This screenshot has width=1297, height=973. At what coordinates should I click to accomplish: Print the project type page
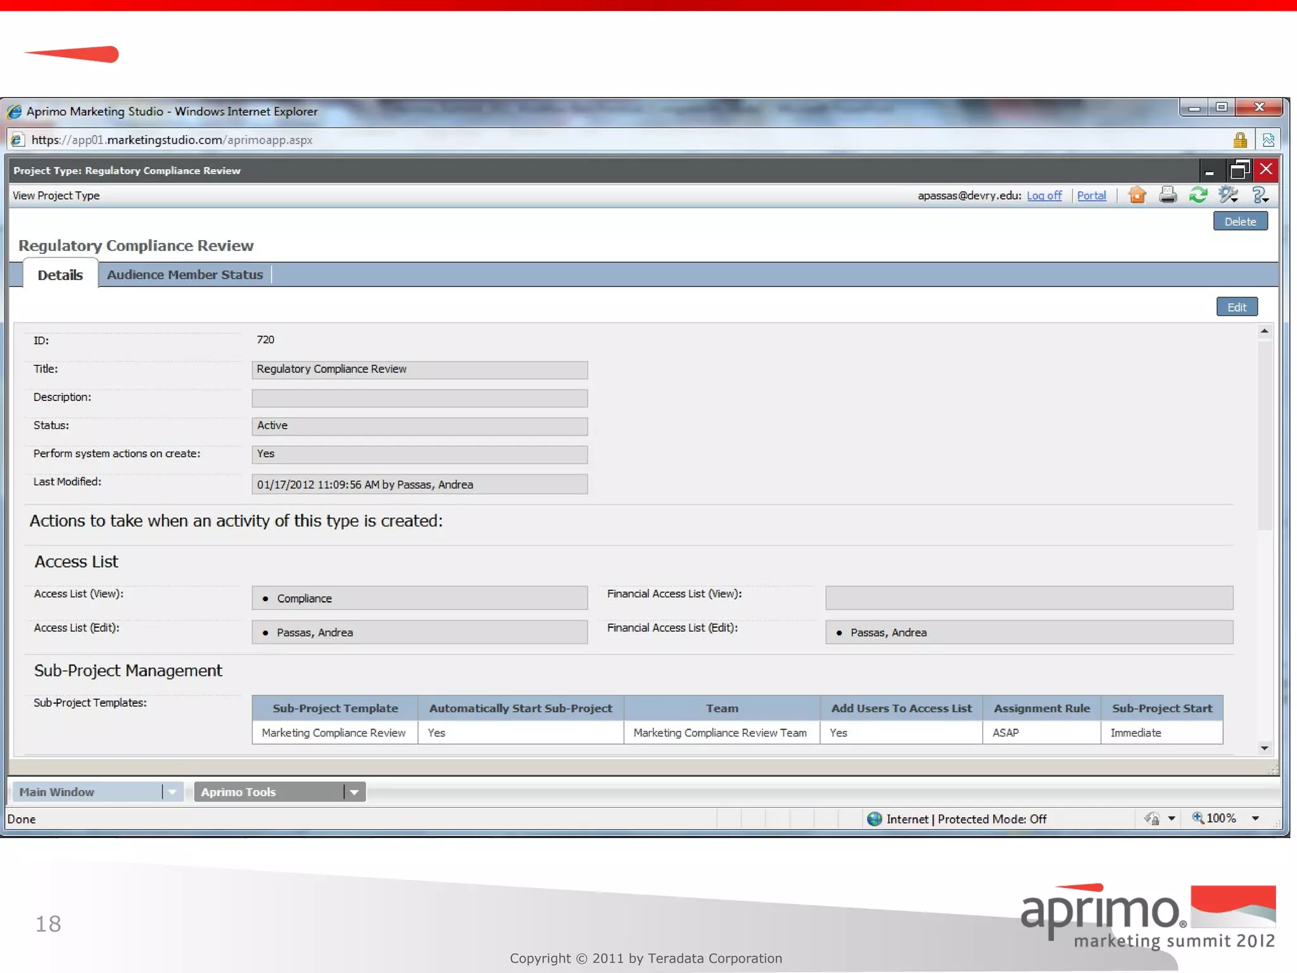pos(1168,195)
